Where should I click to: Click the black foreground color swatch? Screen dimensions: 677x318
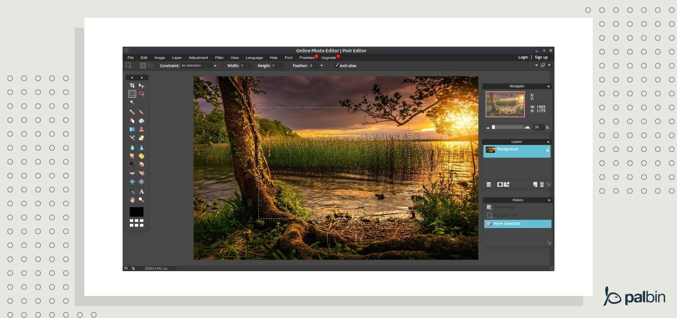[x=136, y=212]
